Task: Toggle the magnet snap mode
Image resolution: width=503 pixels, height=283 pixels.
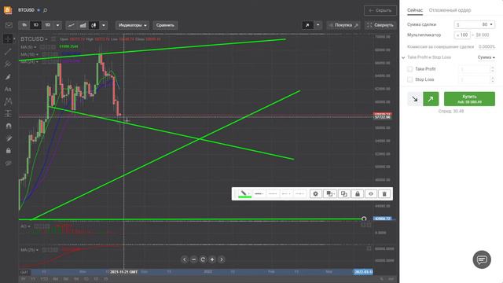Action: coord(9,126)
